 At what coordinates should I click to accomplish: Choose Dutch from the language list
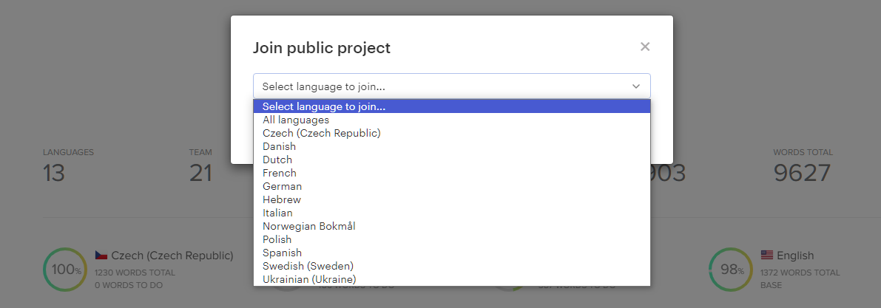coord(277,160)
